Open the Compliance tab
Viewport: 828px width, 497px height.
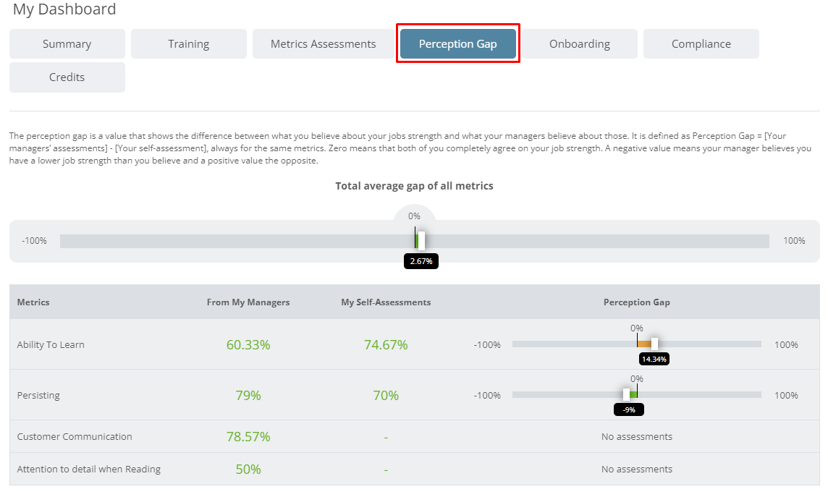(x=701, y=44)
